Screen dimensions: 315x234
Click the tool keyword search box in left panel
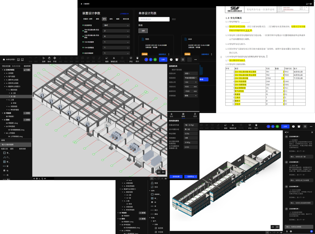point(16,144)
